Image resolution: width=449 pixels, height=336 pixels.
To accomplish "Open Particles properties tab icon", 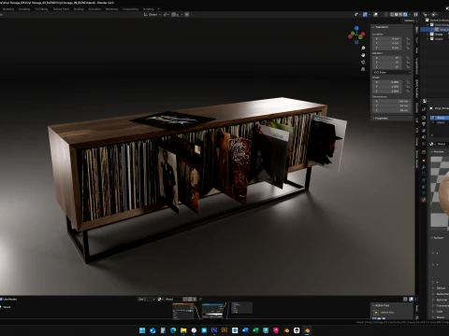I will [x=424, y=174].
